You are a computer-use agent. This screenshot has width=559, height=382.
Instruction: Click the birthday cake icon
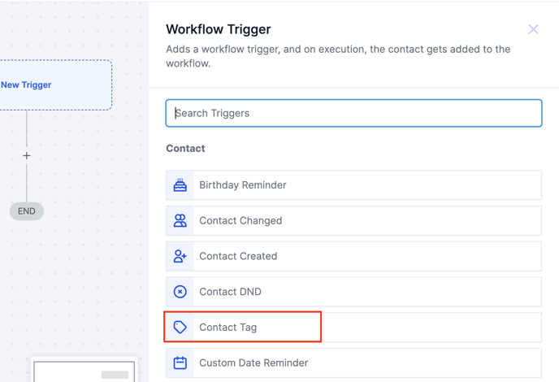pos(180,185)
